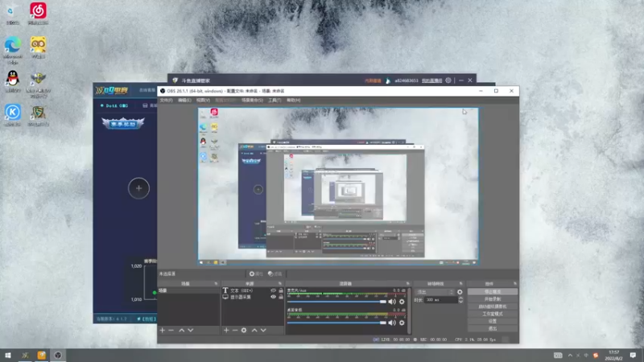This screenshot has height=362, width=644.
Task: Pop out the 转场特效 dock panel icon
Action: click(x=460, y=284)
